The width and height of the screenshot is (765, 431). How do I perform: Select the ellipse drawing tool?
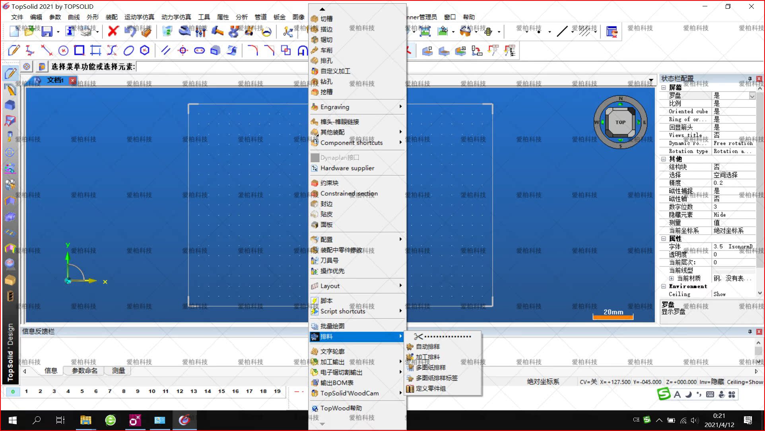[128, 50]
